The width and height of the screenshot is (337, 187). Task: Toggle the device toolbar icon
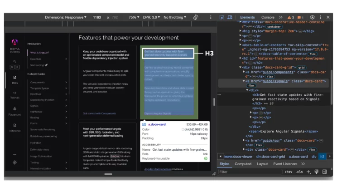pos(230,17)
